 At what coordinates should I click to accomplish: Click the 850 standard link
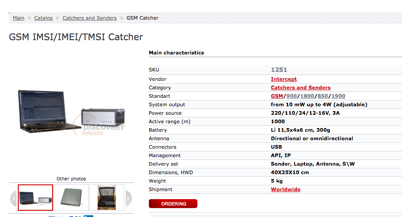[x=323, y=96]
